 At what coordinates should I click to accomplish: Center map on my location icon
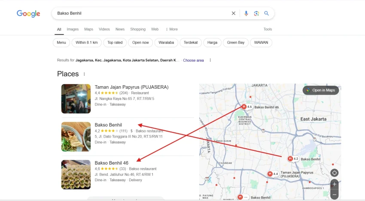[335, 173]
